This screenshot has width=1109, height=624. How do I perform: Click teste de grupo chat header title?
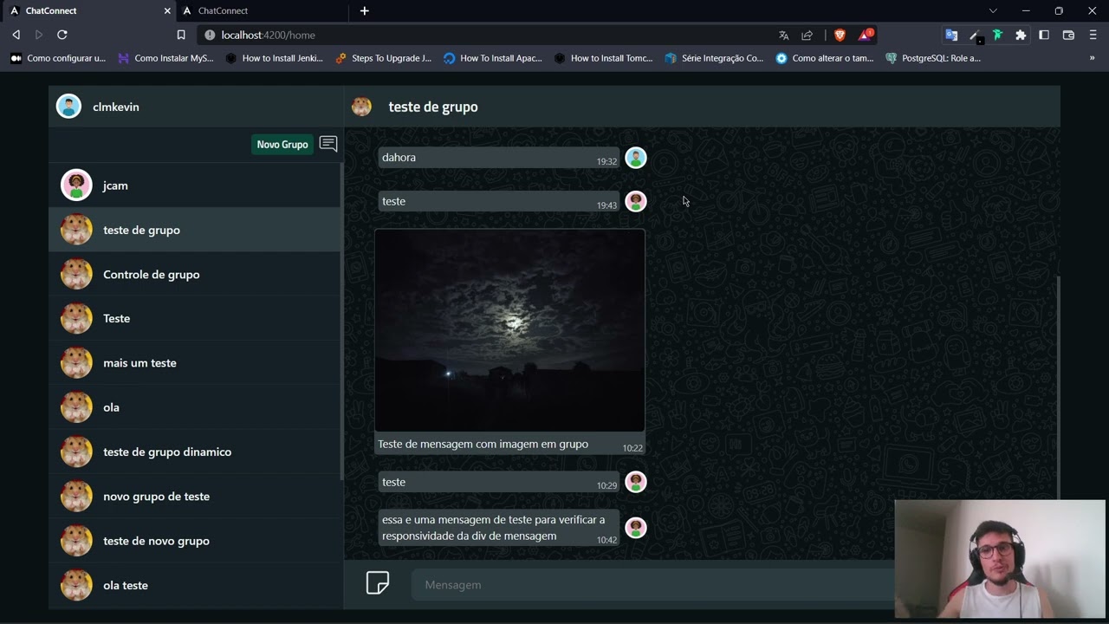pos(433,107)
